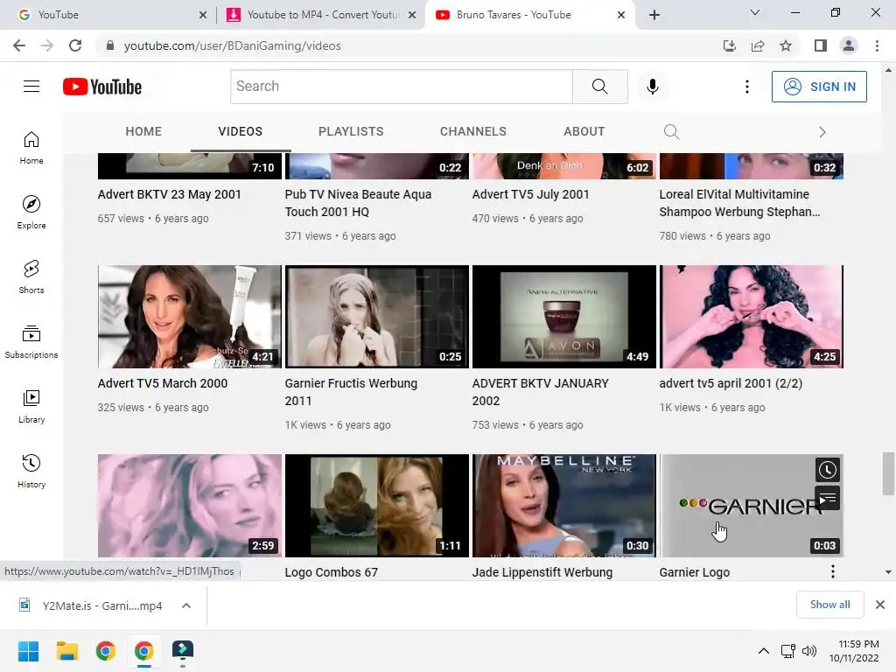The width and height of the screenshot is (896, 672).
Task: Reload the page
Action: (75, 45)
